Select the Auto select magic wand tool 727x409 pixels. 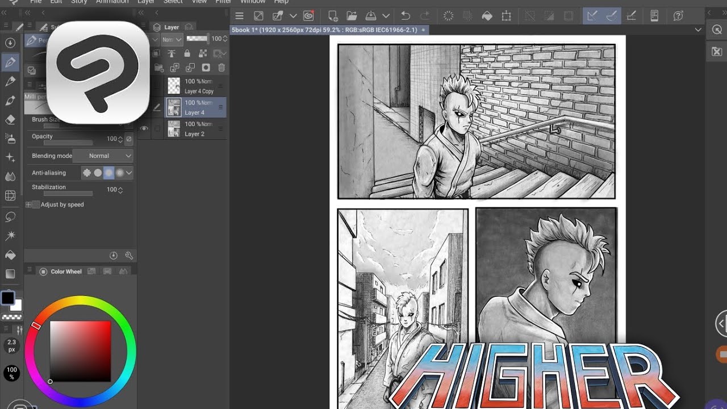coord(10,236)
